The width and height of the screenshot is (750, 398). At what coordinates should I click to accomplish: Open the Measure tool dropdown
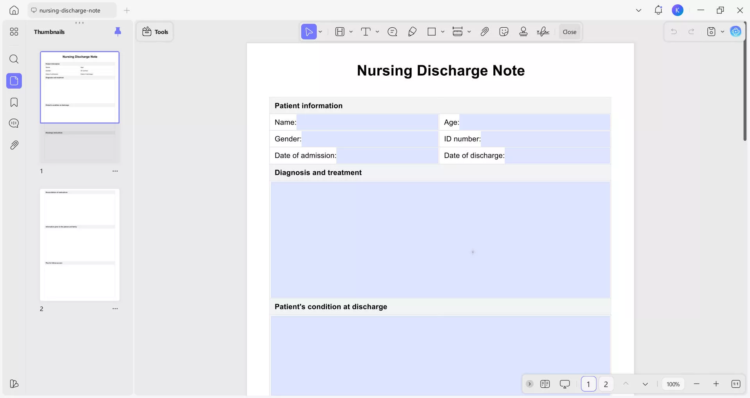470,32
